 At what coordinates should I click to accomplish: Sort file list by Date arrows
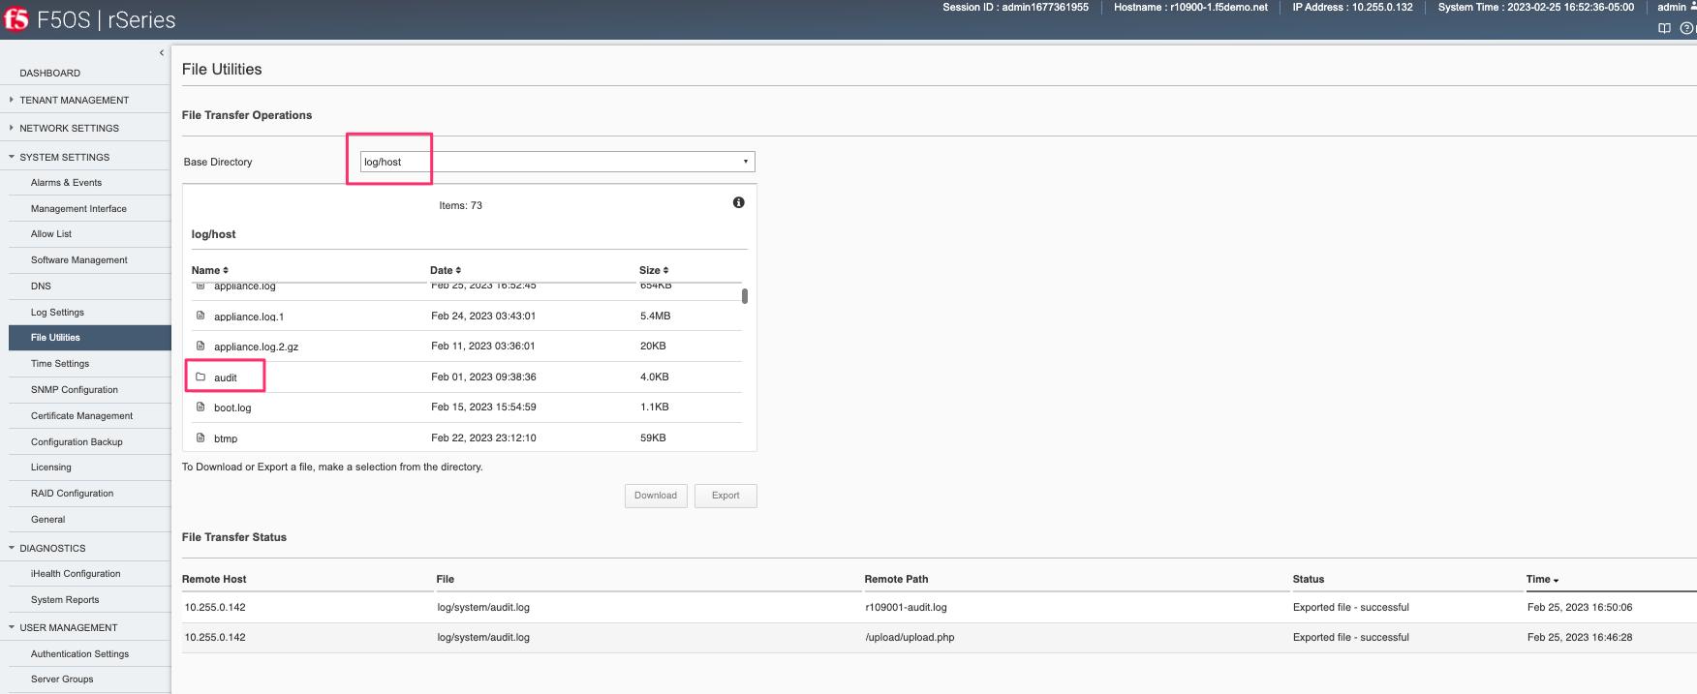coord(458,270)
